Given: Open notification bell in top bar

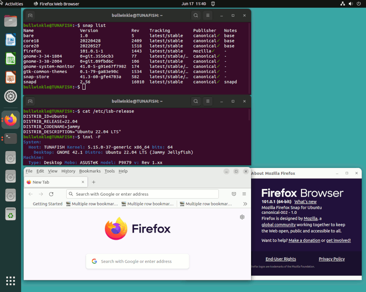Looking at the screenshot, I should point(213,4).
